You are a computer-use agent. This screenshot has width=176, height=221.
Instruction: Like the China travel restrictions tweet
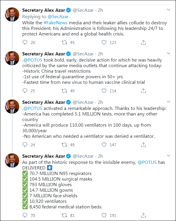(104, 91)
